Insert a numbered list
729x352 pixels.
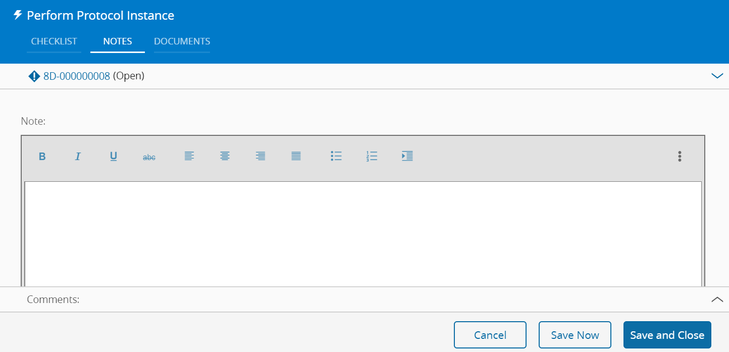pyautogui.click(x=372, y=157)
